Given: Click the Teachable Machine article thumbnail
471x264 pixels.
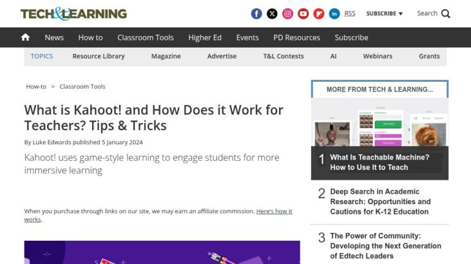Looking at the screenshot, I should (380, 122).
